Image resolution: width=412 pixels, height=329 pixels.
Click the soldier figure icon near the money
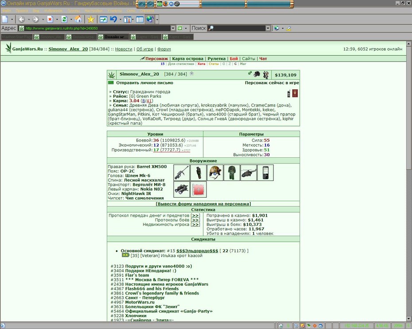[x=266, y=75]
